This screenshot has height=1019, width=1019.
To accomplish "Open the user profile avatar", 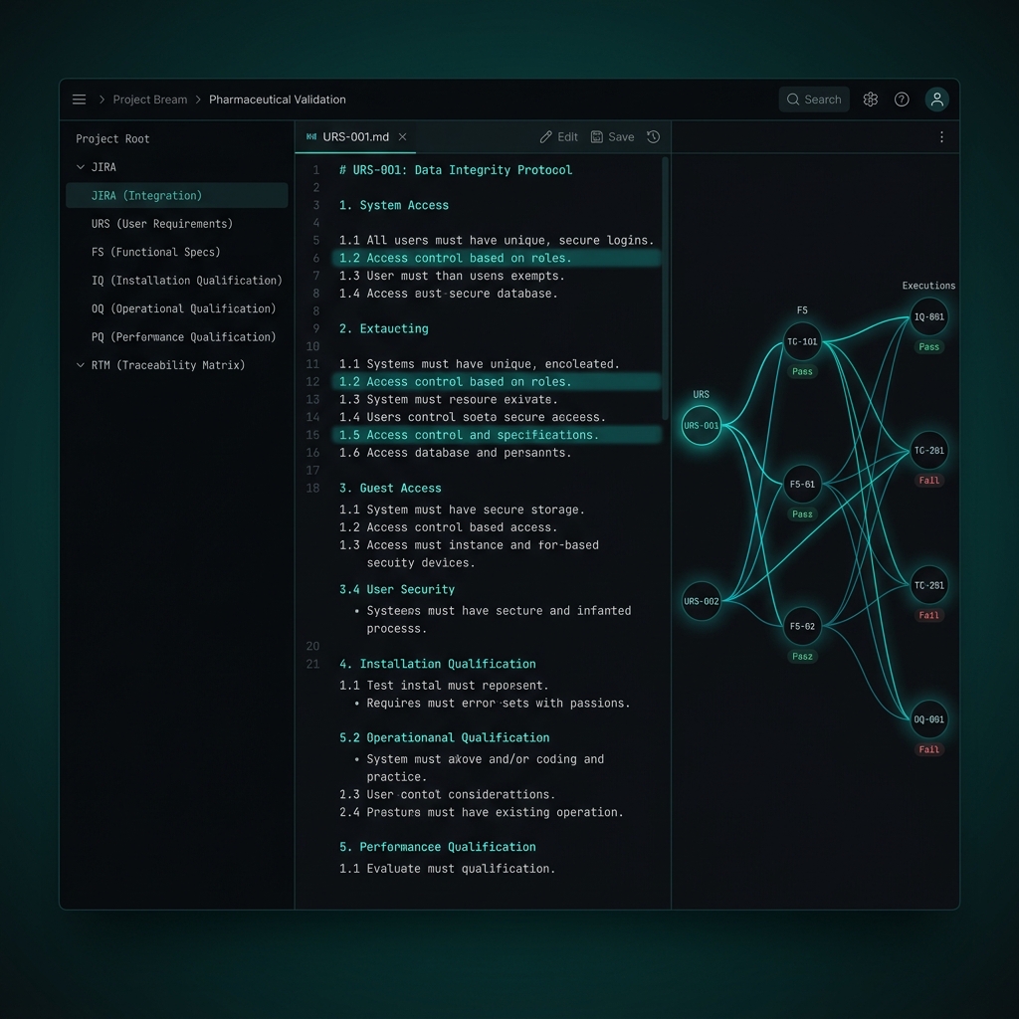I will [936, 100].
